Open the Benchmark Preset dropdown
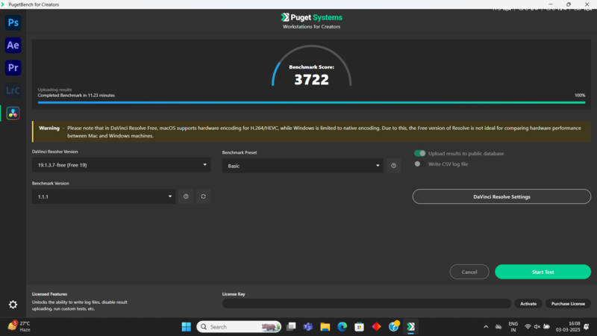Image resolution: width=597 pixels, height=336 pixels. pyautogui.click(x=303, y=166)
